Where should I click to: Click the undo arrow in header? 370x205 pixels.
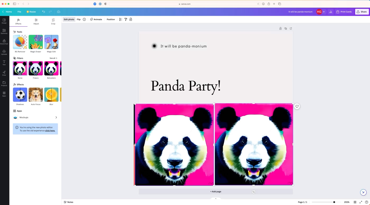point(44,12)
